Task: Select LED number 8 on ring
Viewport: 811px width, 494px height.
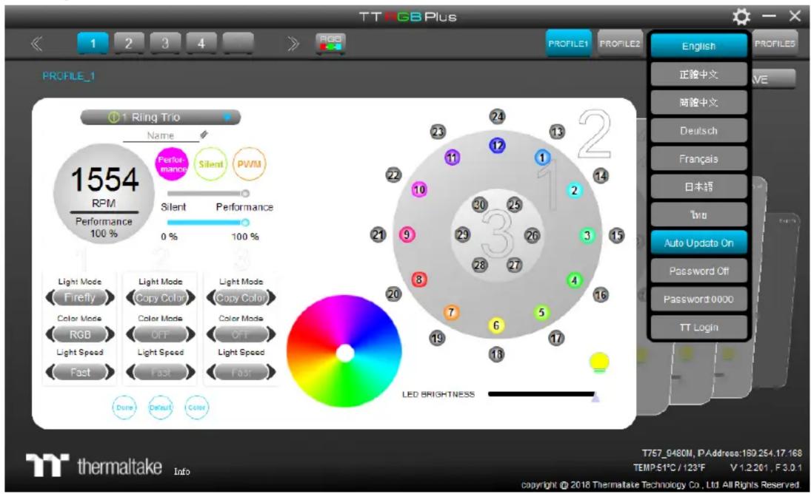Action: click(419, 280)
